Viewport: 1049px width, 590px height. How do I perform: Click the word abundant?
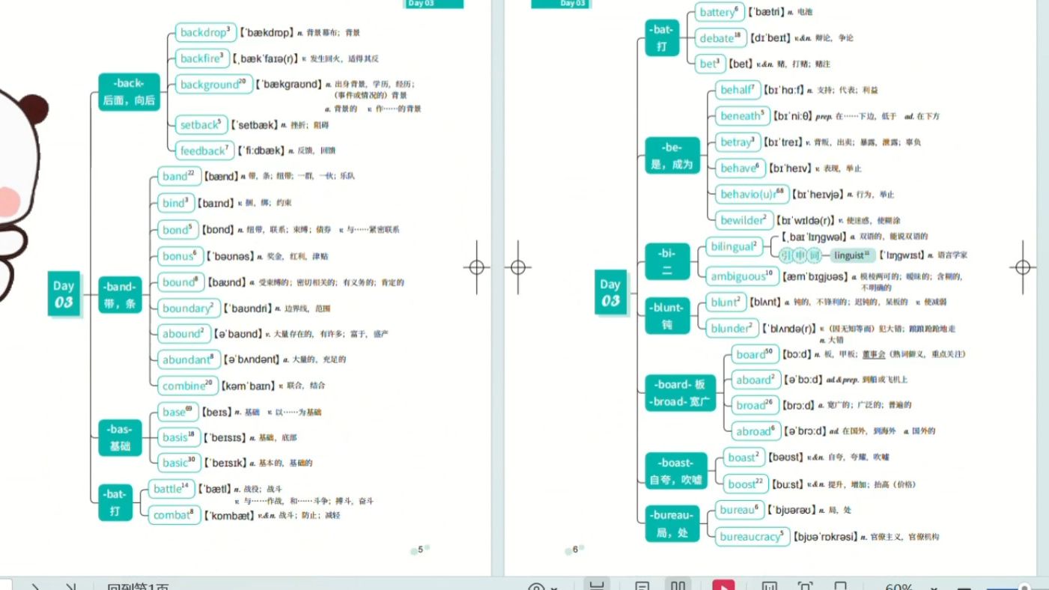pyautogui.click(x=188, y=360)
